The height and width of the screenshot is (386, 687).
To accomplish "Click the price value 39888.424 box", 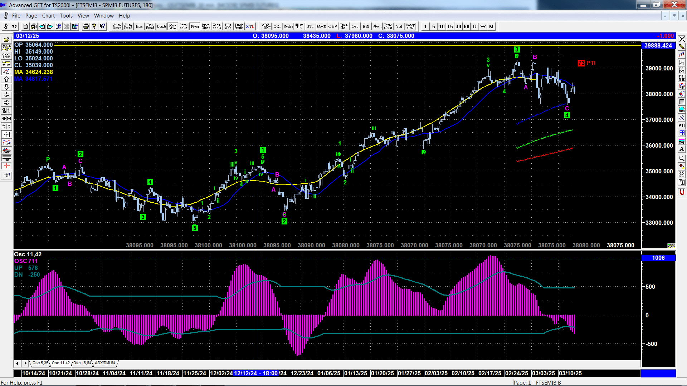I will pyautogui.click(x=658, y=45).
